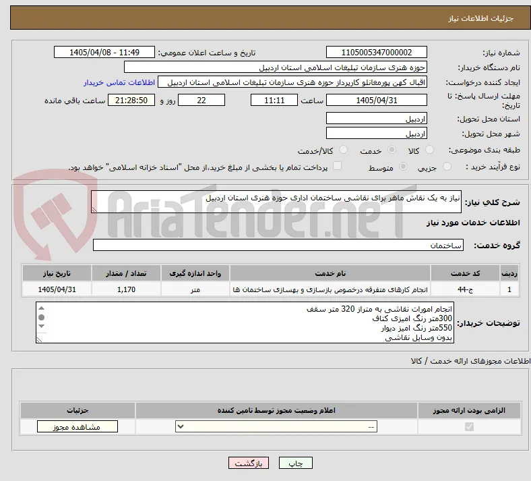Click the scrollbar thumb in buyer notes

click(42, 317)
